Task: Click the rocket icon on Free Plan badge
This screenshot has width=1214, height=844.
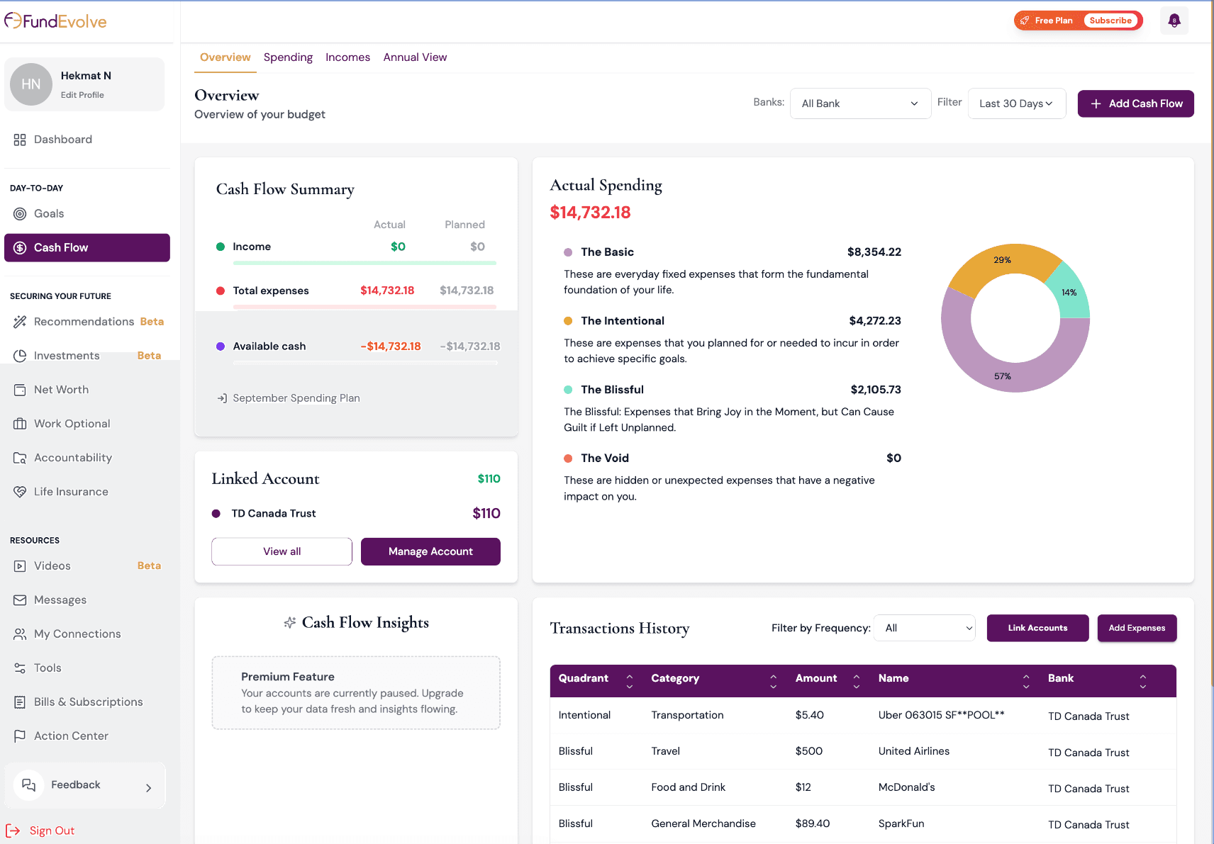Action: [x=1025, y=21]
